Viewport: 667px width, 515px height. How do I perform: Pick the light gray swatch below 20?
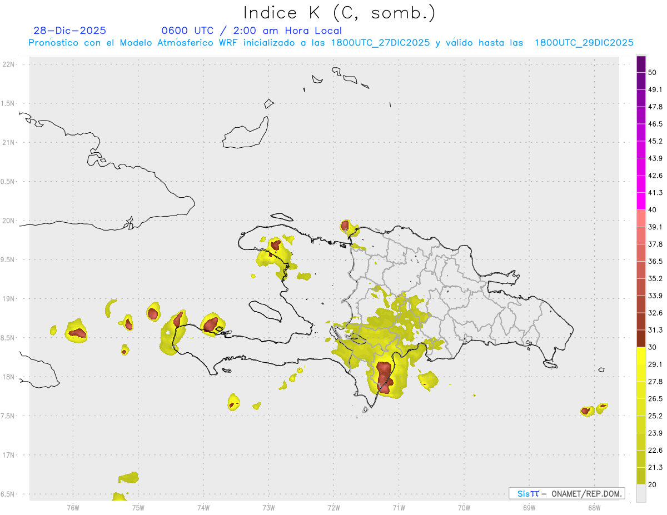point(641,493)
